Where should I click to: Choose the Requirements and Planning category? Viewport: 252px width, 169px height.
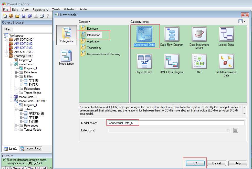coord(101,54)
